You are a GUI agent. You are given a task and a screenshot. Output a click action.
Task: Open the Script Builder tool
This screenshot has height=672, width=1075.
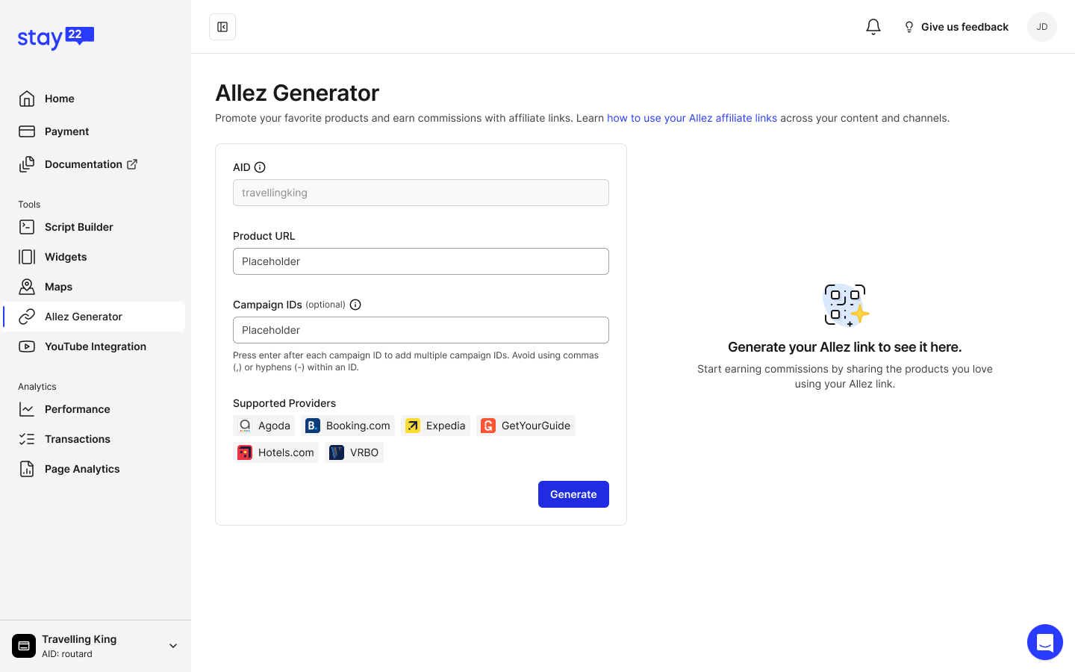click(x=78, y=227)
